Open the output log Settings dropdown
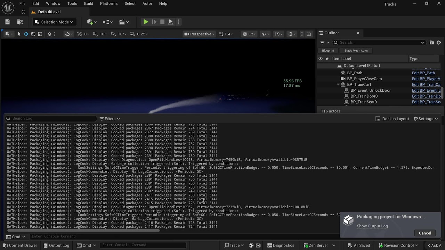The image size is (445, 250). (x=426, y=119)
